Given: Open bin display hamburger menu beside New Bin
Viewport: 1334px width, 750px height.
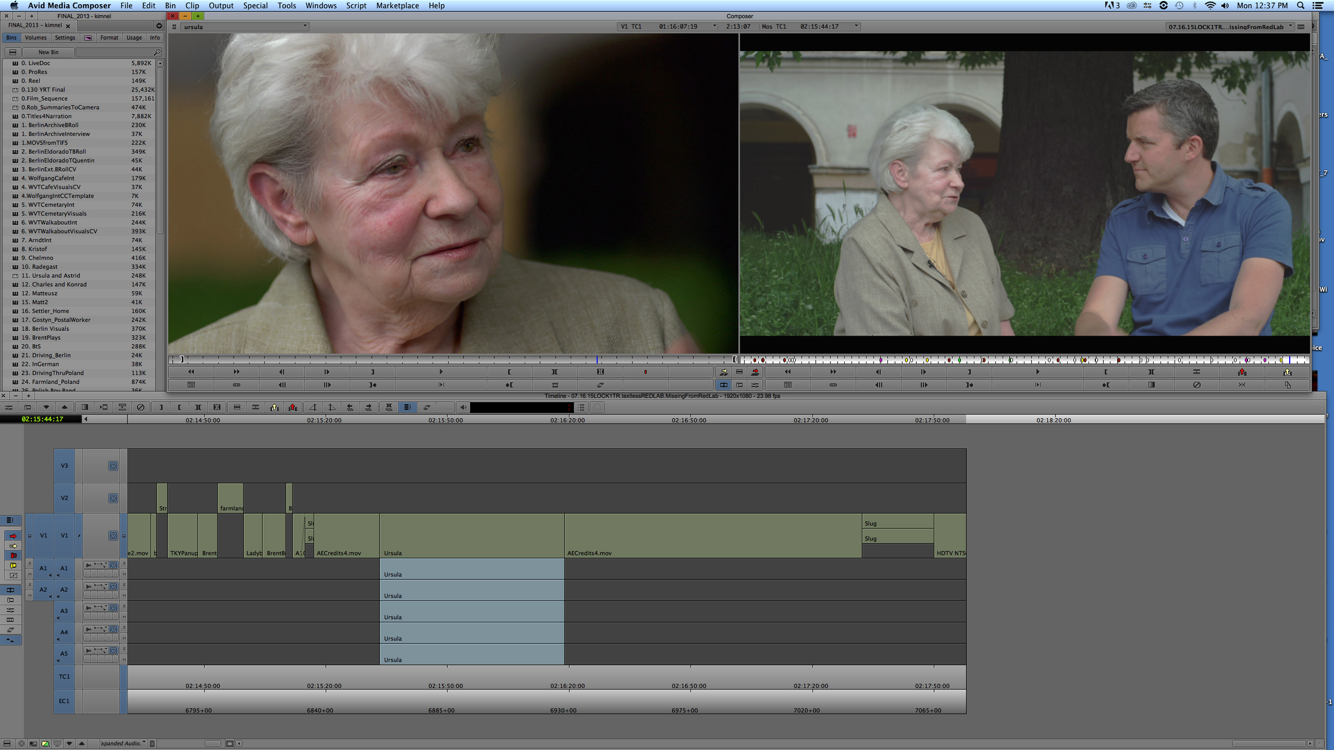Looking at the screenshot, I should point(13,52).
